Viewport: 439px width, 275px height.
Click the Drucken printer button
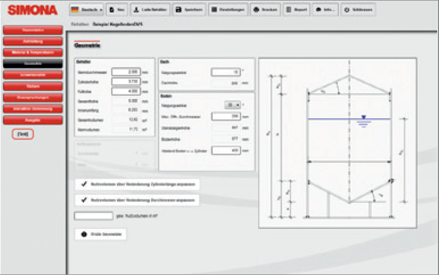[266, 10]
